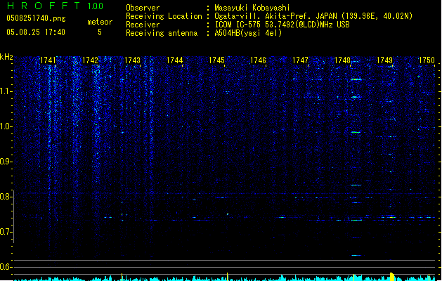Click the 0.9 frequency axis label
The height and width of the screenshot is (281, 442).
pos(6,162)
